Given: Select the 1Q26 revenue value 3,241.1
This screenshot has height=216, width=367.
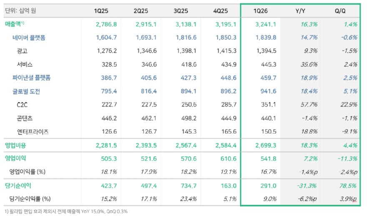Looking at the screenshot, I should (x=266, y=24).
